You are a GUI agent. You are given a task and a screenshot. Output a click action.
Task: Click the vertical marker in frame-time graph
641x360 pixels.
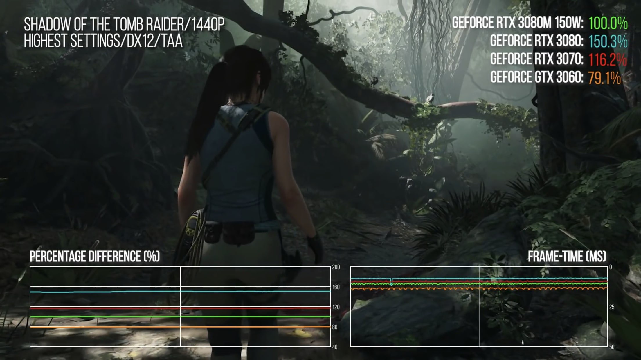coord(479,319)
